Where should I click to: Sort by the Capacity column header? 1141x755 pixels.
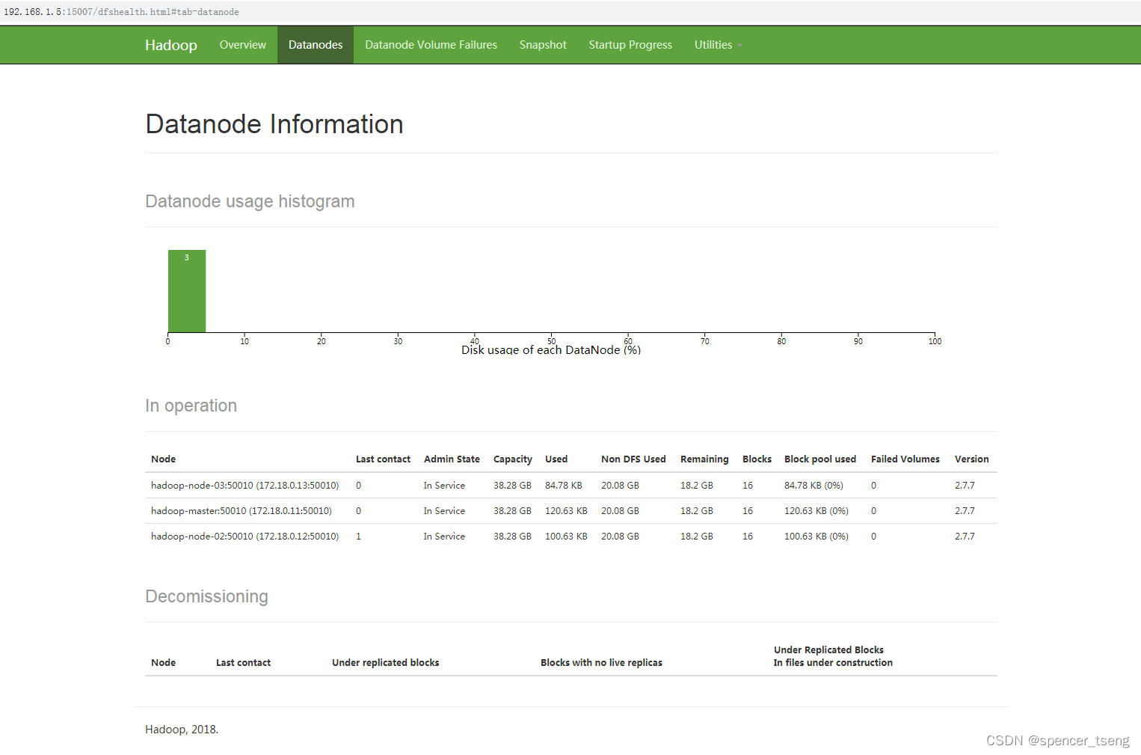click(513, 459)
